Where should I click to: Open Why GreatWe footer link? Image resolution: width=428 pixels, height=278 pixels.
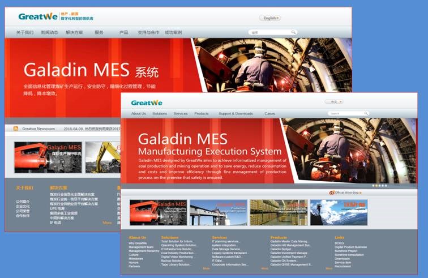click(138, 243)
